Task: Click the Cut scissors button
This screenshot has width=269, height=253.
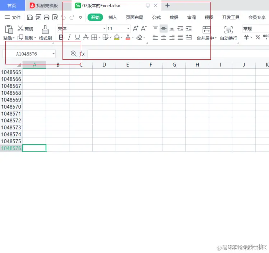Action: [x=25, y=29]
